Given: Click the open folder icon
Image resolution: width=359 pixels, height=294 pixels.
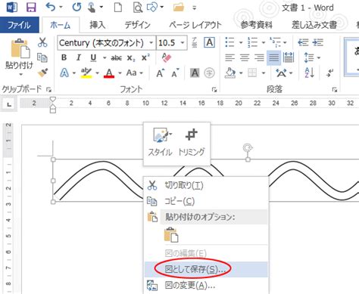Looking at the screenshot, I should (x=179, y=8).
